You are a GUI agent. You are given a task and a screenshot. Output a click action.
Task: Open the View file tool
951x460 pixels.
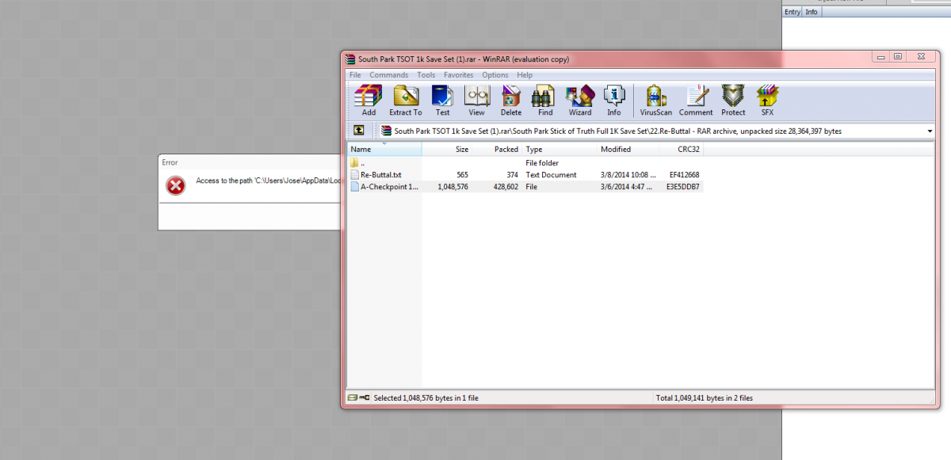(x=476, y=101)
